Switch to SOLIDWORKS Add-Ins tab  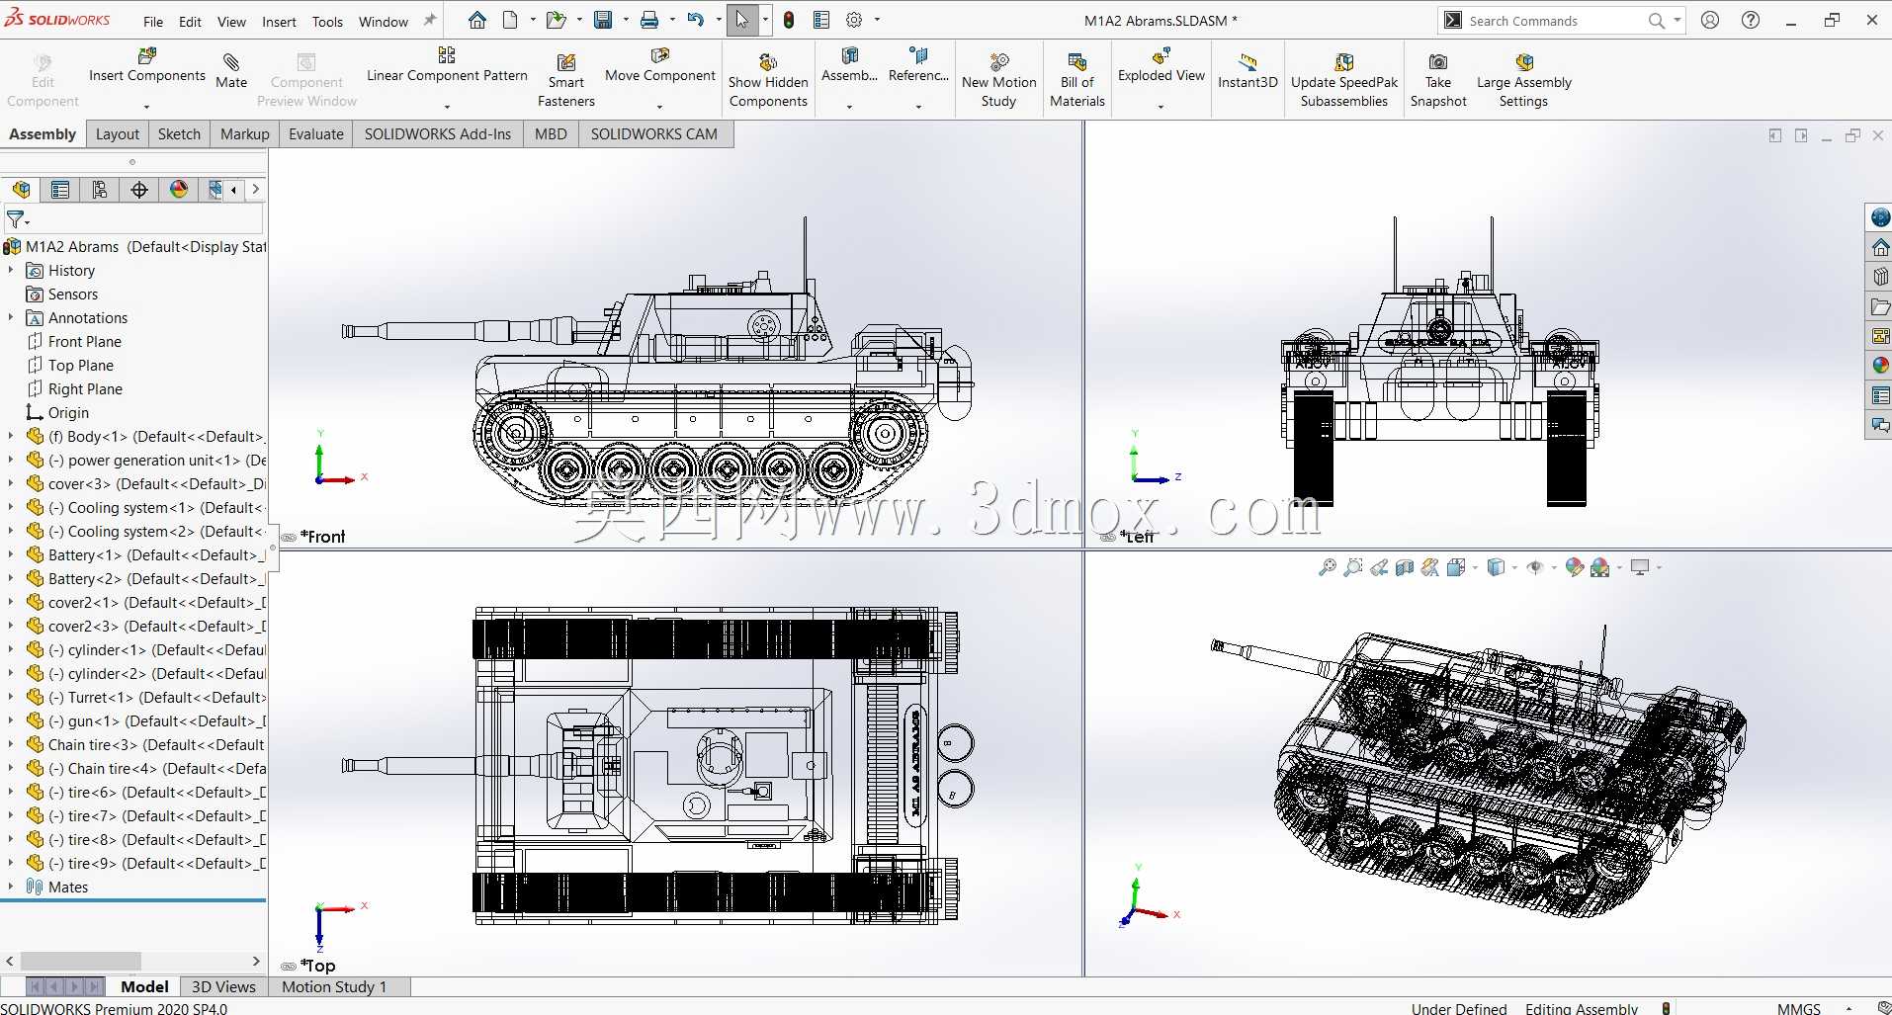point(438,134)
